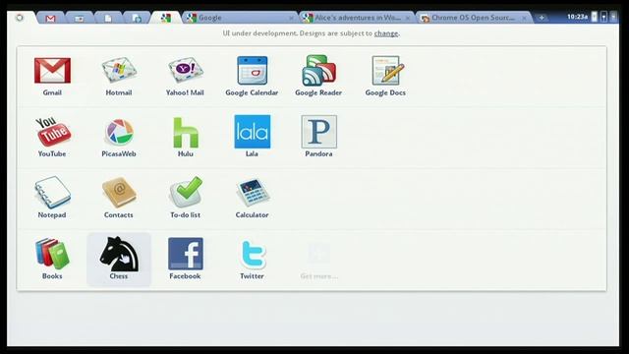Screen dimensions: 629x354
Task: Select the active app launcher tab
Action: click(x=166, y=18)
